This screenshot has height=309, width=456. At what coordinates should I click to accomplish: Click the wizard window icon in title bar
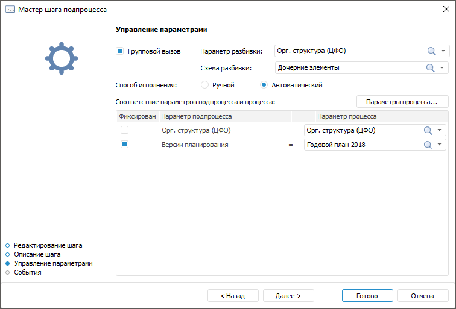10,10
